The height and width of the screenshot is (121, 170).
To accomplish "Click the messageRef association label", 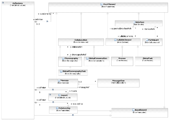I will 83,87.
